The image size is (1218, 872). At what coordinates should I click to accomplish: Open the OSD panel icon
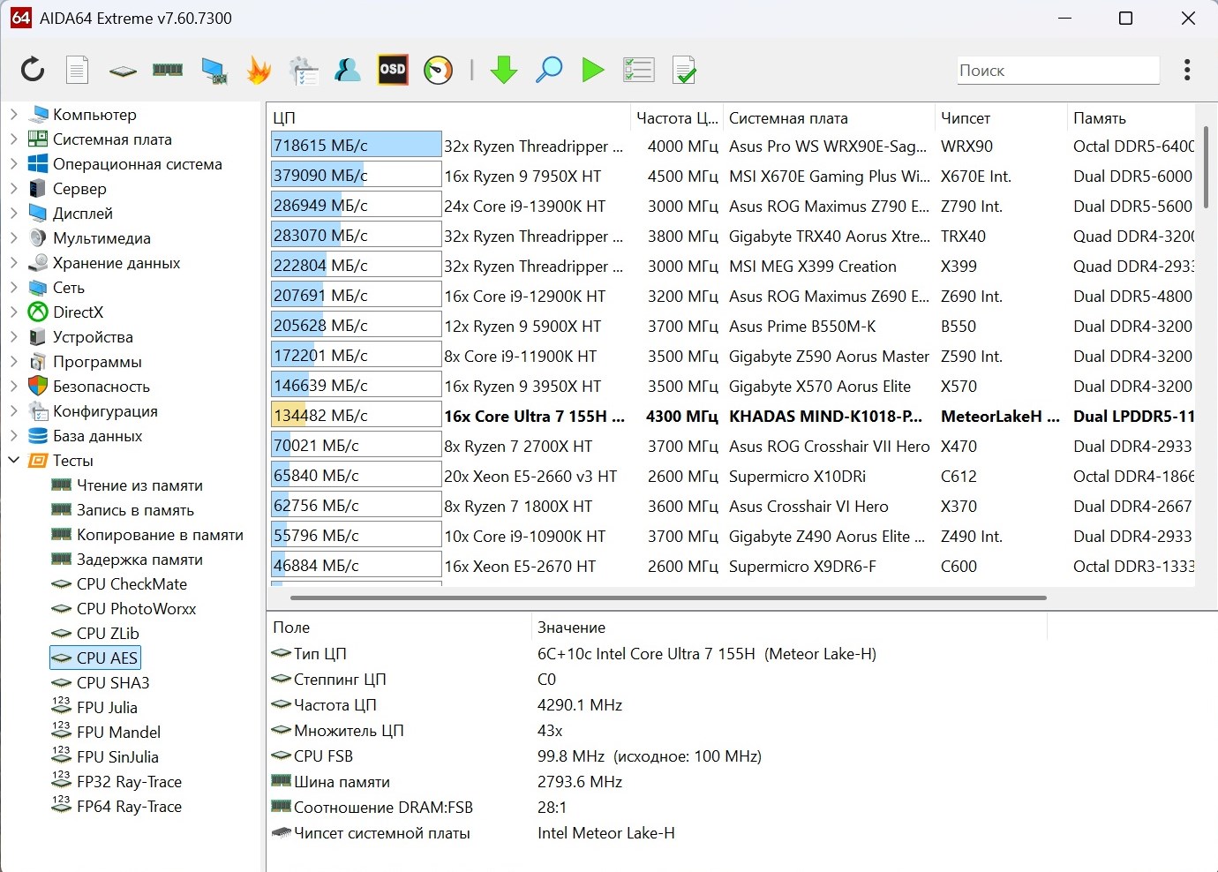pos(393,70)
